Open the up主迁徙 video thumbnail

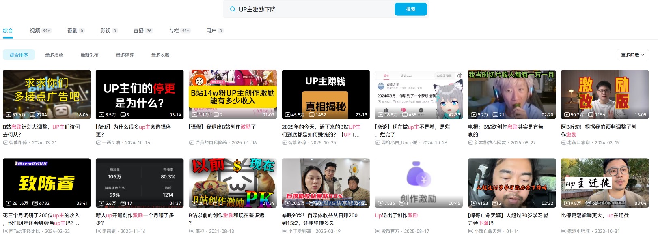click(x=605, y=183)
